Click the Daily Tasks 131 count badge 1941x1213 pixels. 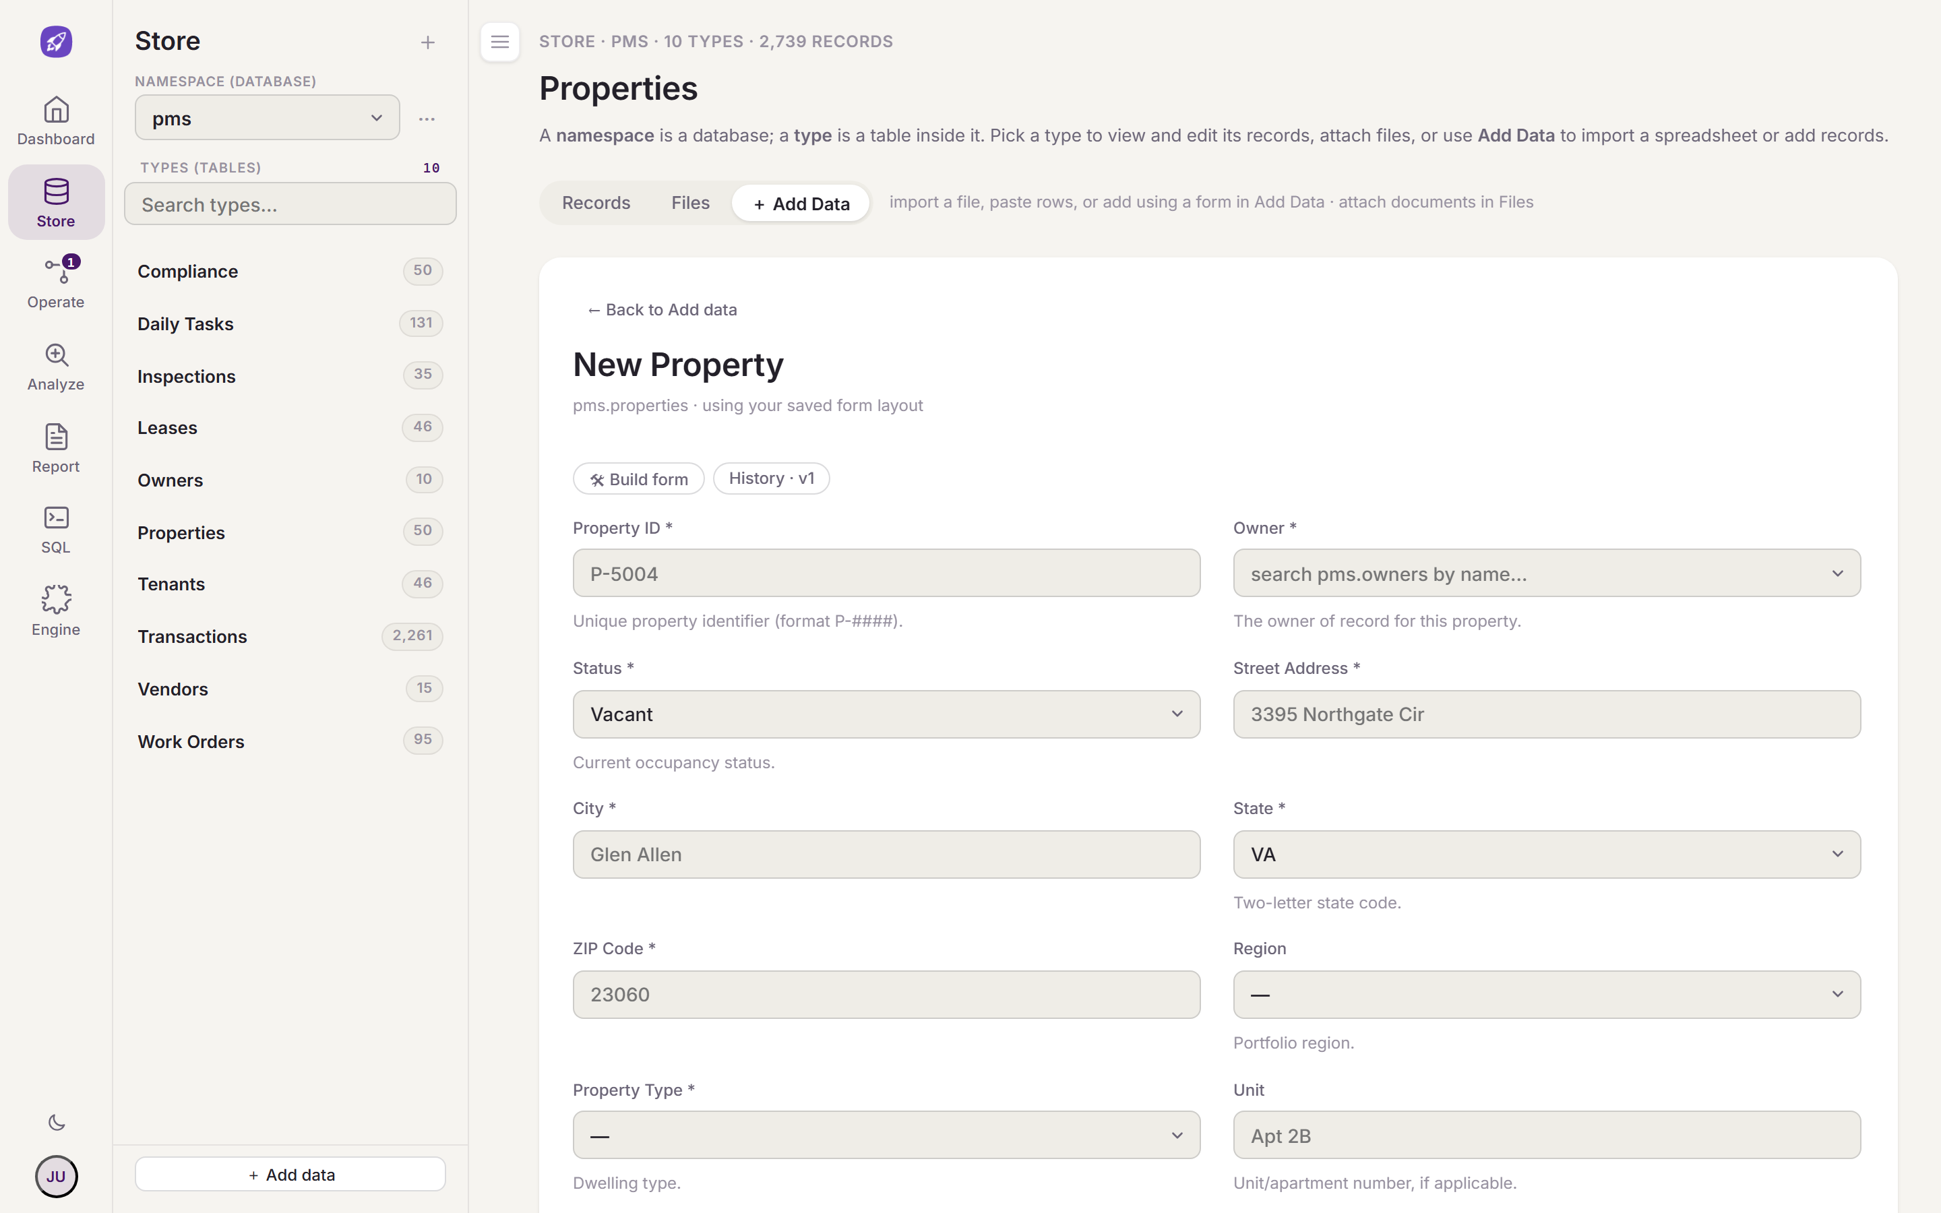[x=421, y=323]
